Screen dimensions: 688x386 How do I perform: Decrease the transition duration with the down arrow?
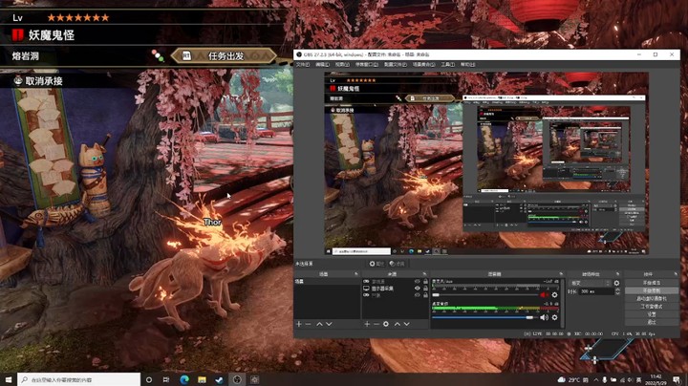[617, 293]
